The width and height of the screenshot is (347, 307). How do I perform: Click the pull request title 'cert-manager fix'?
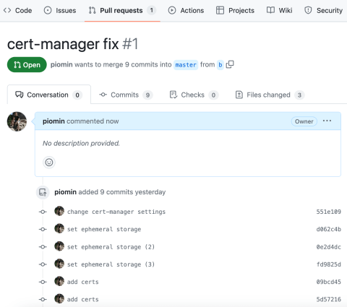pos(63,44)
